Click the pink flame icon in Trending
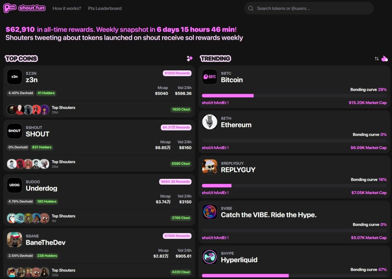Screen dimensions: 392x279 (384, 58)
